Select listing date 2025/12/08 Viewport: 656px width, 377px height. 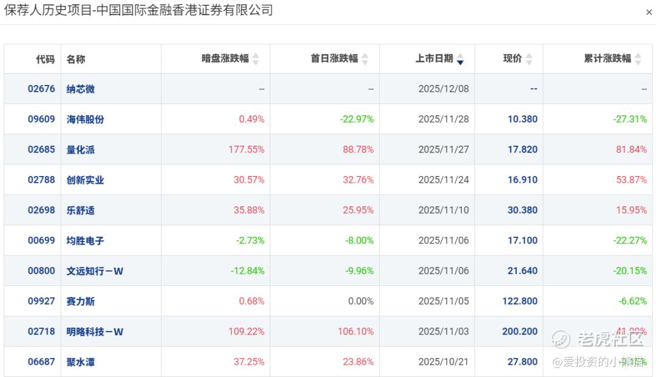(x=443, y=89)
